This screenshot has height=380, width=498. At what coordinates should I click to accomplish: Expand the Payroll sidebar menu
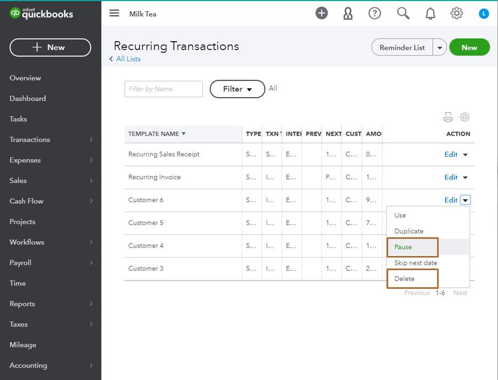tap(51, 262)
